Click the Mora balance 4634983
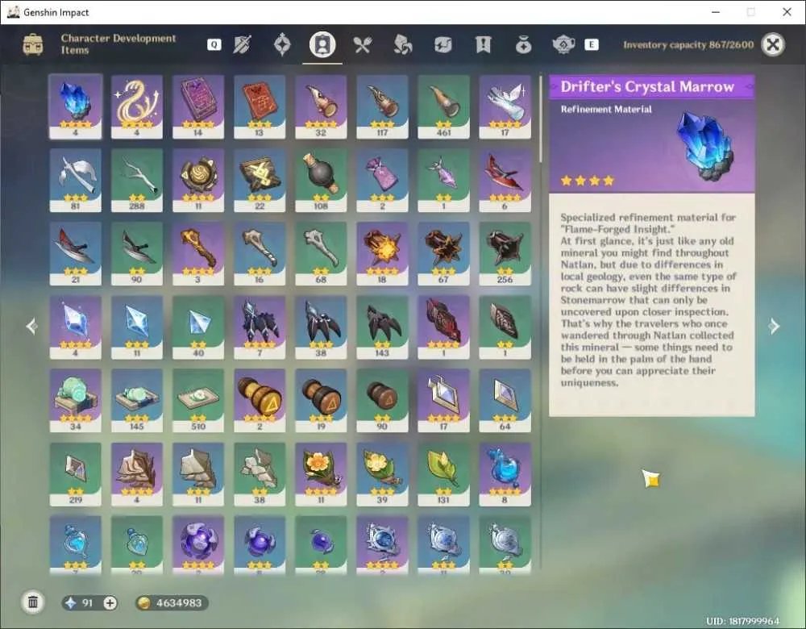806x629 pixels. (x=172, y=602)
